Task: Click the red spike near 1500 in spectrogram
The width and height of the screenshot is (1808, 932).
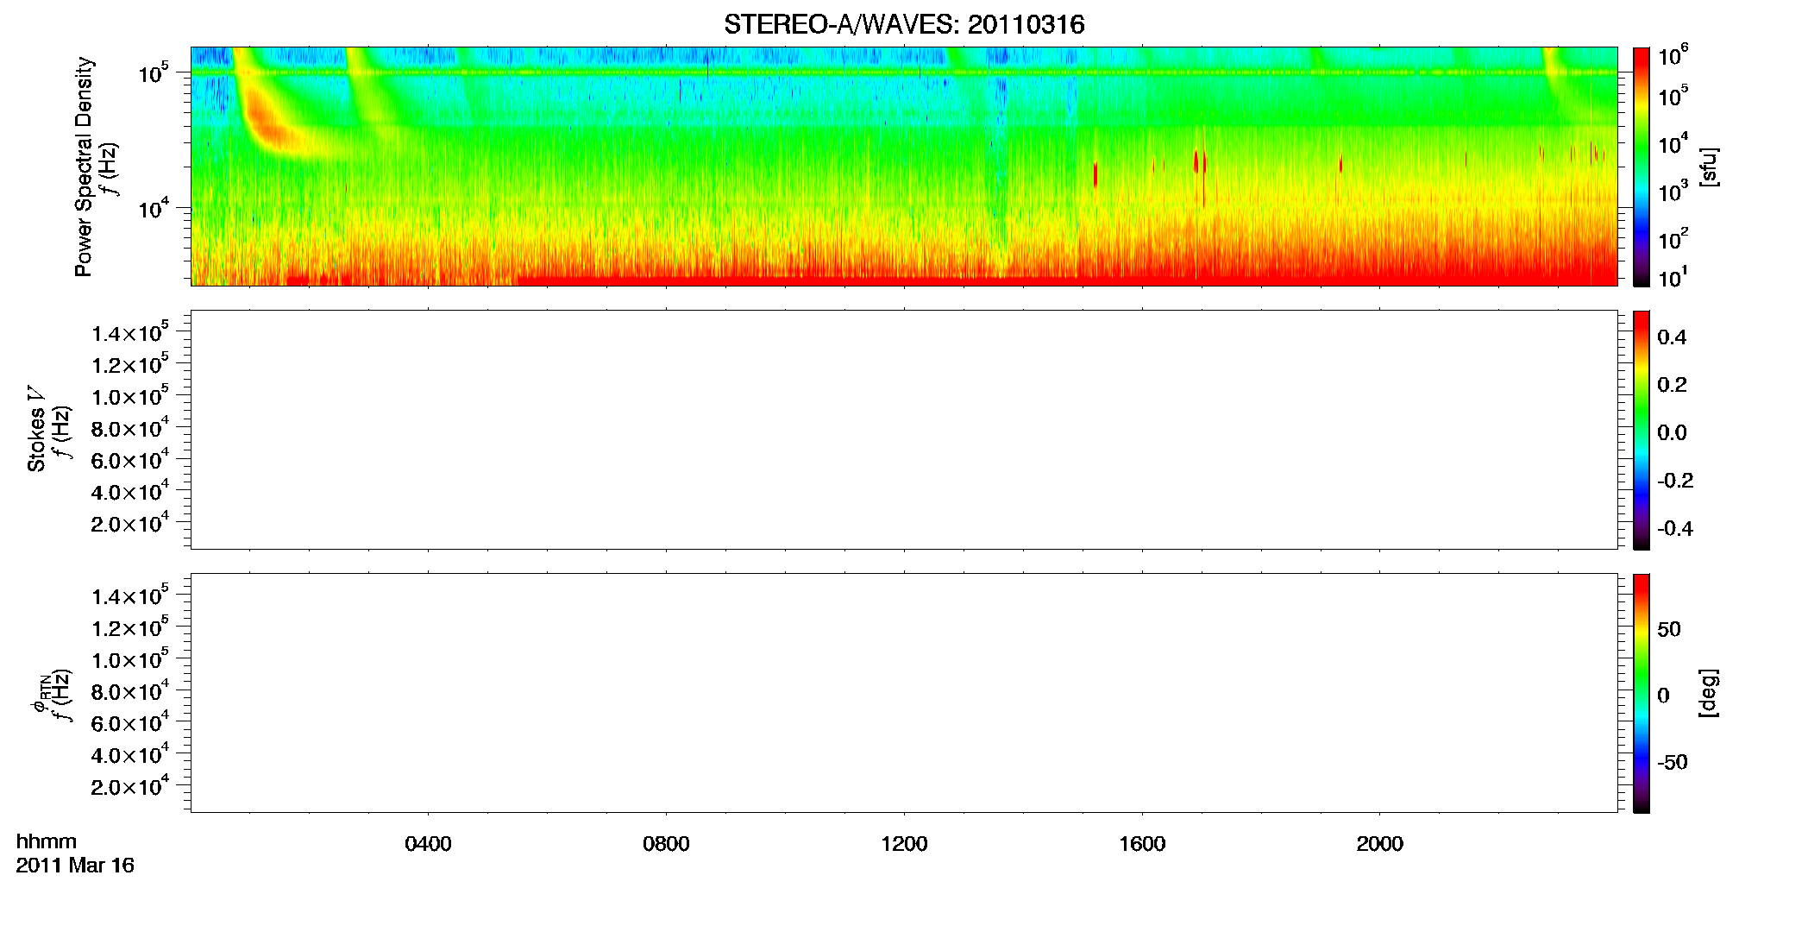Action: coord(1095,173)
